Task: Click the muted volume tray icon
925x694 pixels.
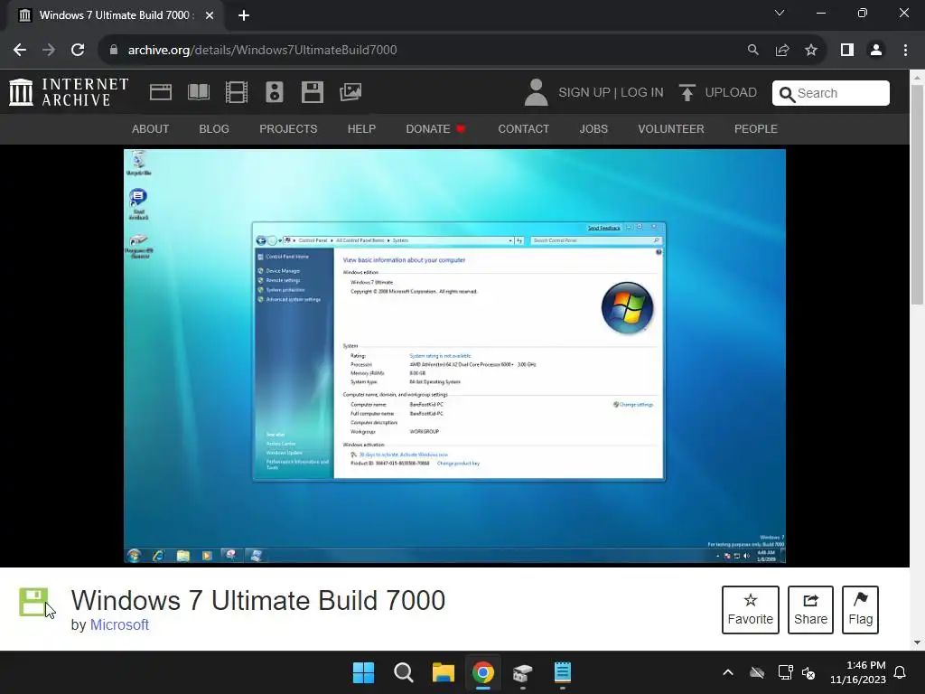Action: [808, 672]
